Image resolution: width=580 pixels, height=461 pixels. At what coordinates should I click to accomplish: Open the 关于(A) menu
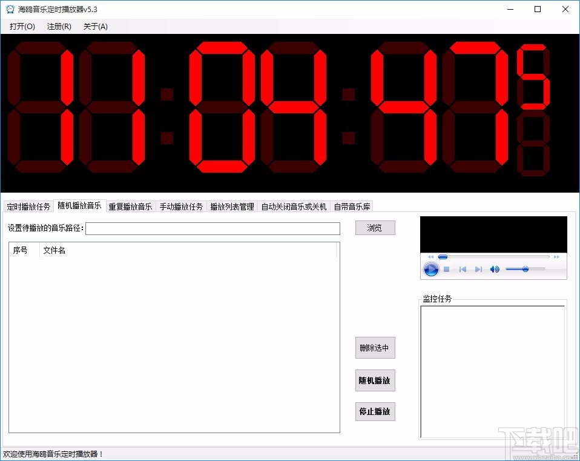tap(95, 27)
